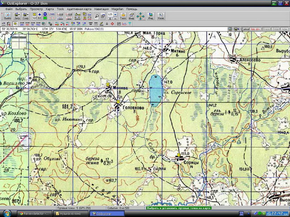The height and width of the screenshot is (217, 290).
Task: Open the zoom percentage dropdown showing 125
Action: click(x=115, y=15)
